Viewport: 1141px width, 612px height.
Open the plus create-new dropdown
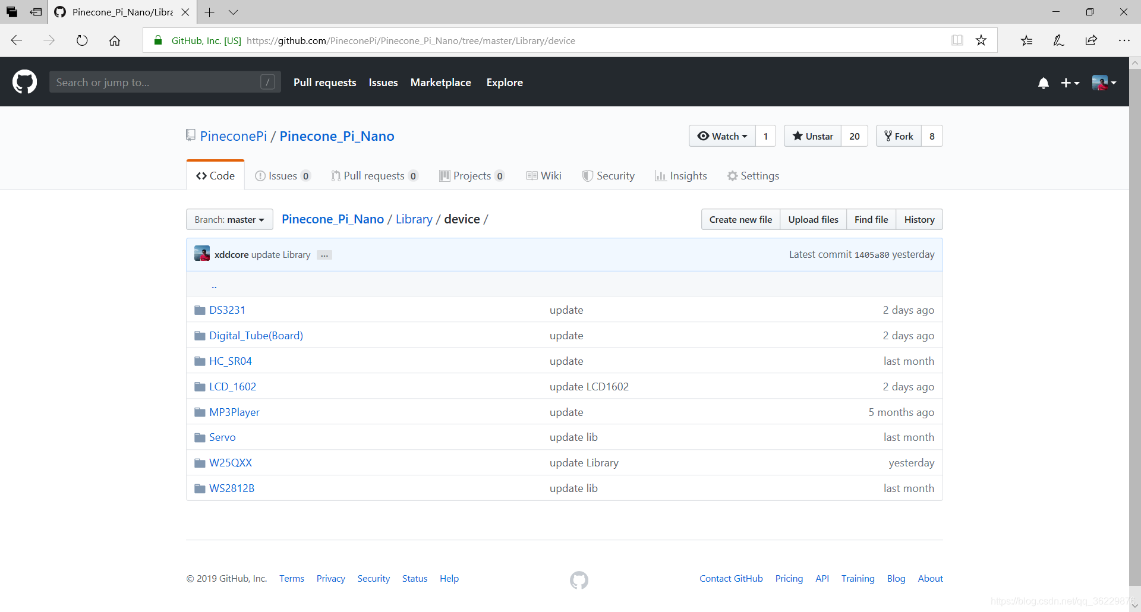1070,83
